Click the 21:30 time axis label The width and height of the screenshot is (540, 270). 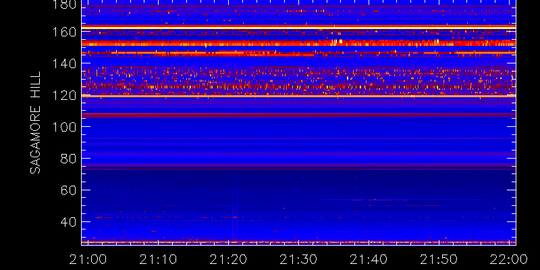298,259
